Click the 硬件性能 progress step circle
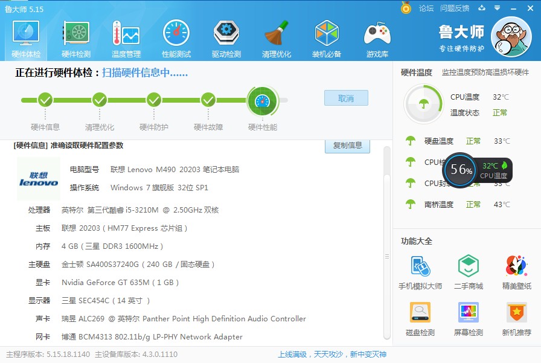 pyautogui.click(x=262, y=100)
